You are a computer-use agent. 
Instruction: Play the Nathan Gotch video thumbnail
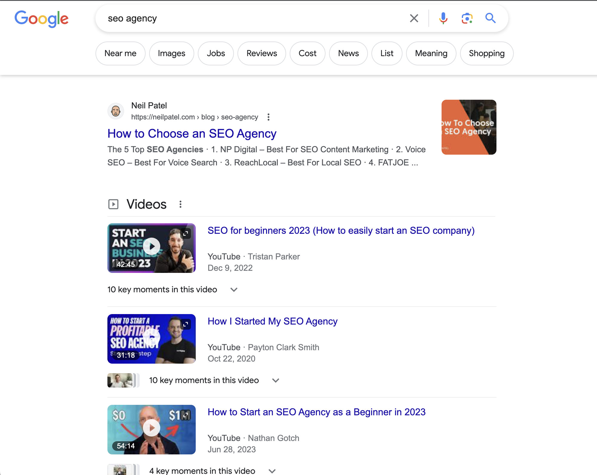click(152, 429)
